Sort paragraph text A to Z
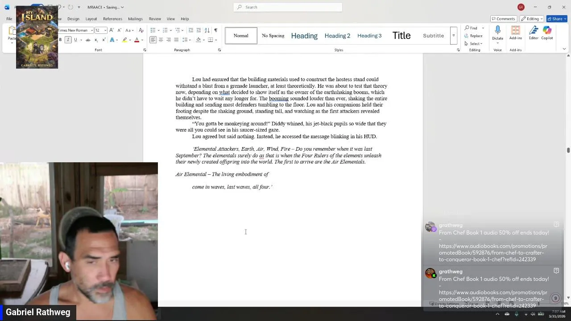Viewport: 571px width, 321px height. coord(207,30)
